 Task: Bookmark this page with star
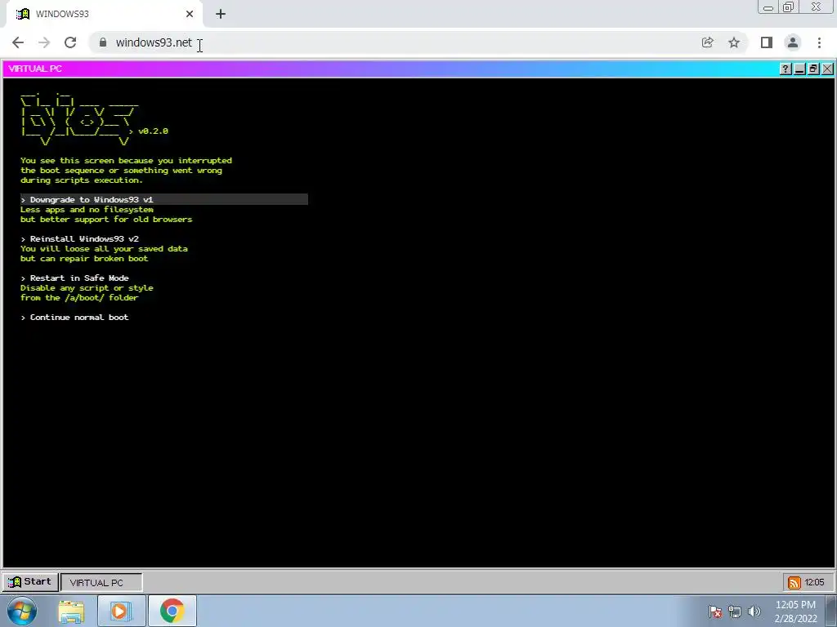734,42
